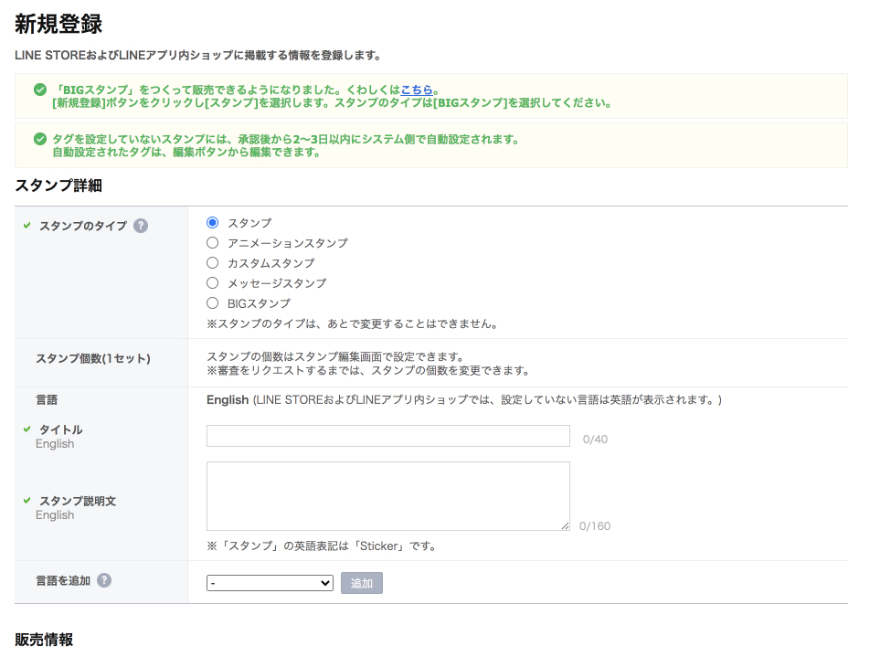Click help icon next to スタンプのタイプ
This screenshot has height=657, width=870.
tap(141, 226)
